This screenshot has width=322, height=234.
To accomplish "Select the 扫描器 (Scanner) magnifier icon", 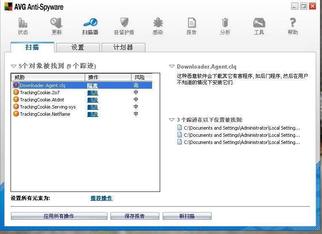I will (x=90, y=22).
